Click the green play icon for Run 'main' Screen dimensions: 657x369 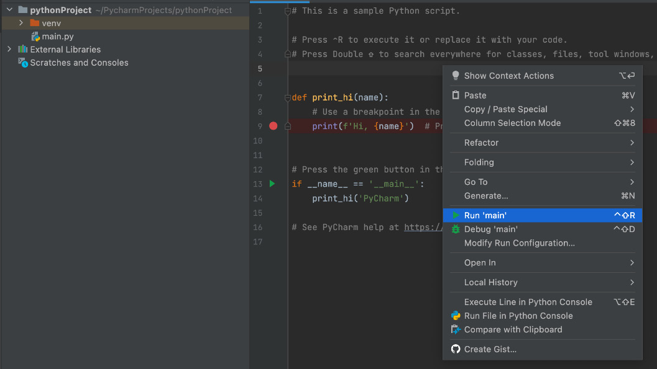(x=456, y=215)
